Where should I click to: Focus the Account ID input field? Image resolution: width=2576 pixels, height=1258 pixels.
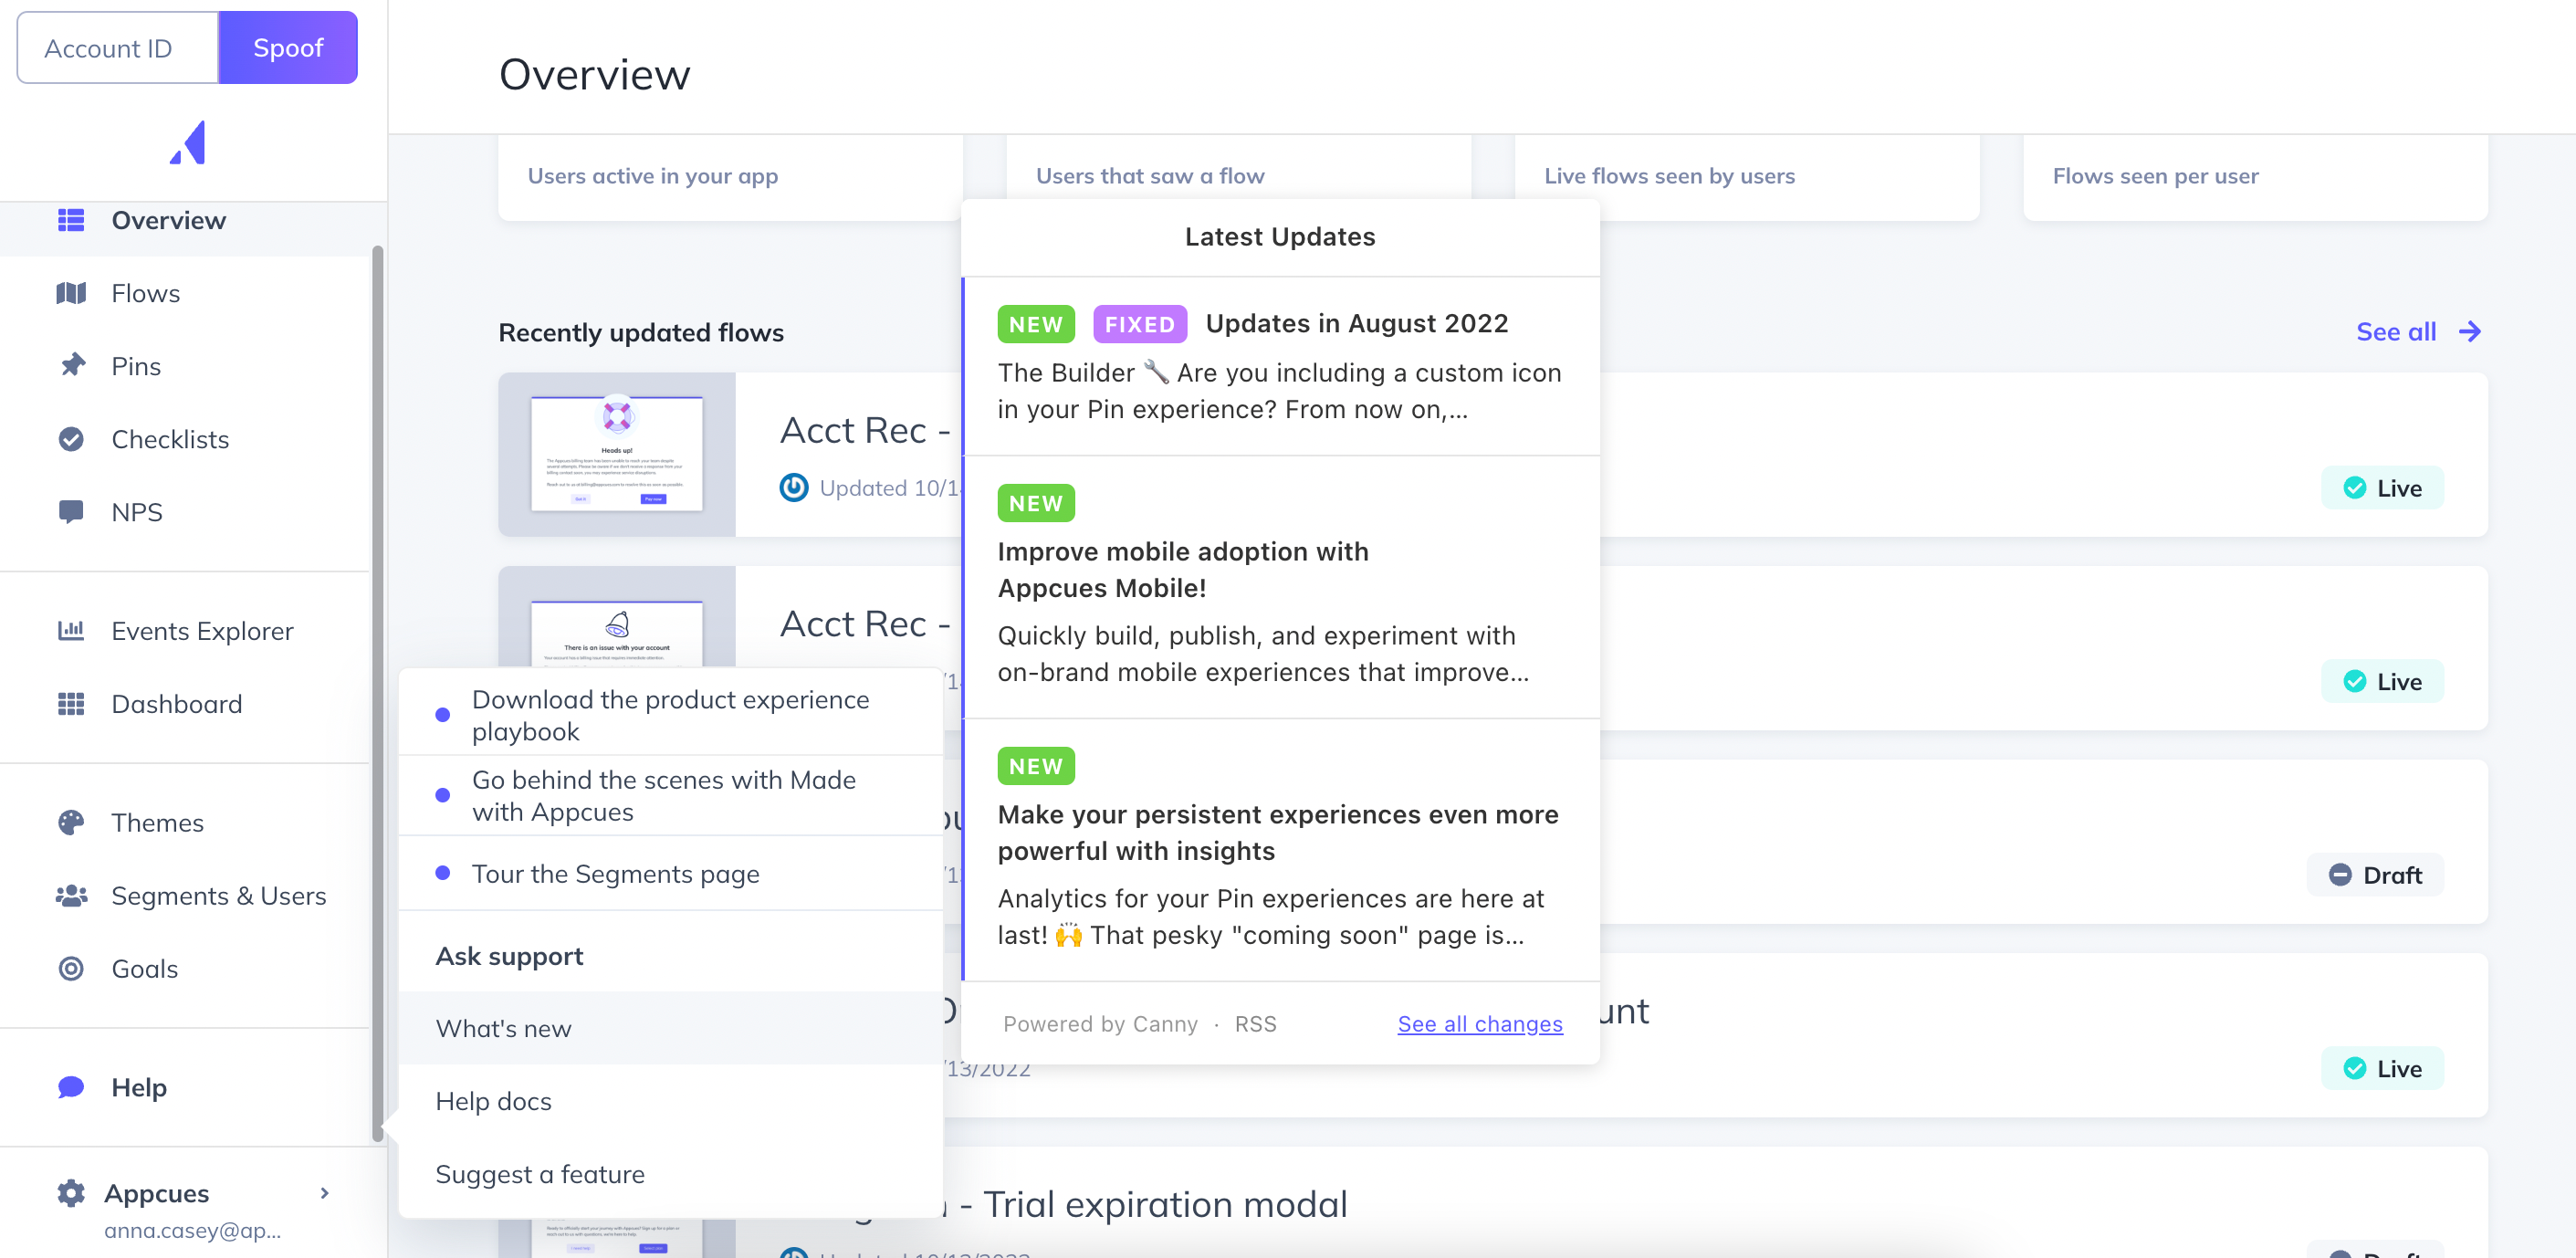(118, 48)
